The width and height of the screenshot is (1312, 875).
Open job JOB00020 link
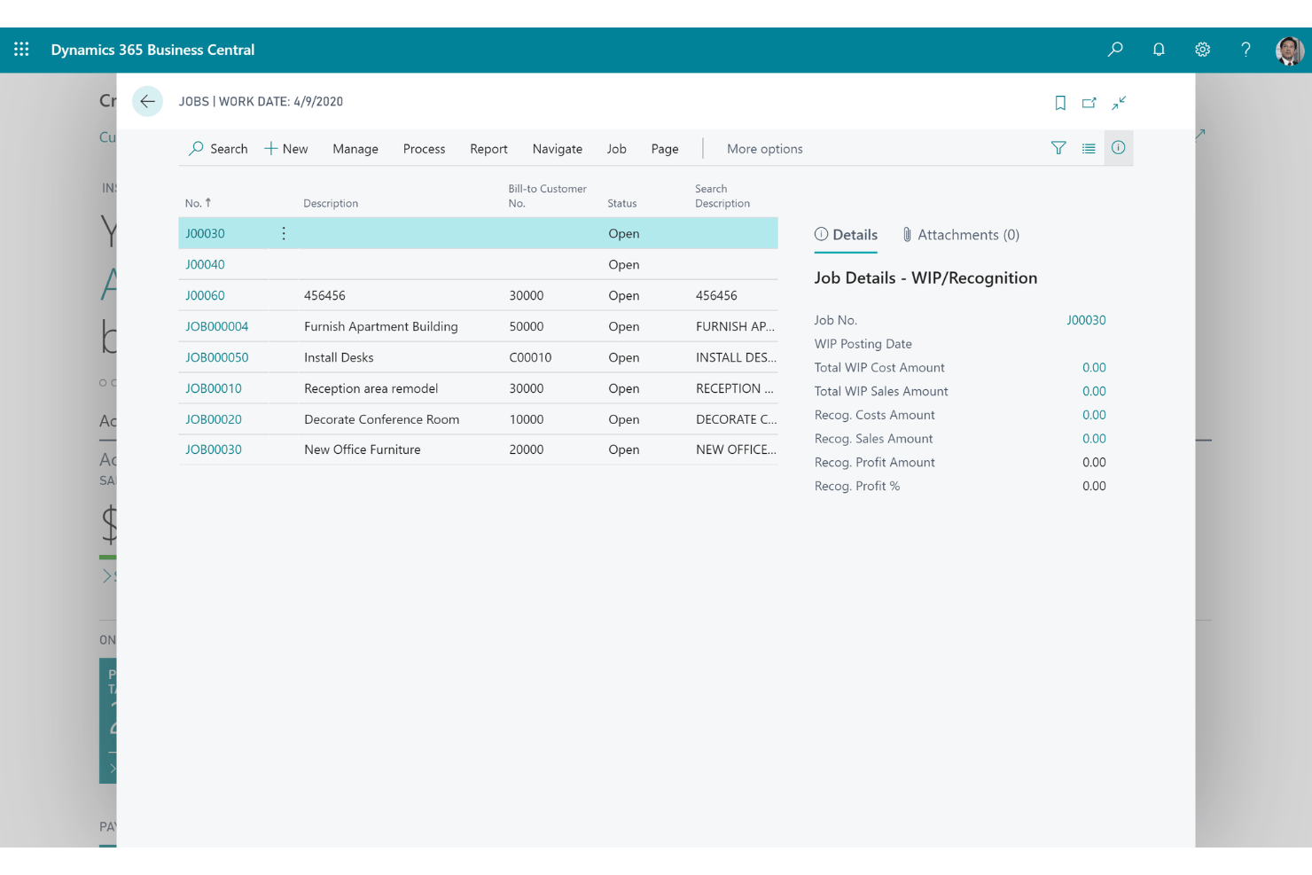[214, 419]
